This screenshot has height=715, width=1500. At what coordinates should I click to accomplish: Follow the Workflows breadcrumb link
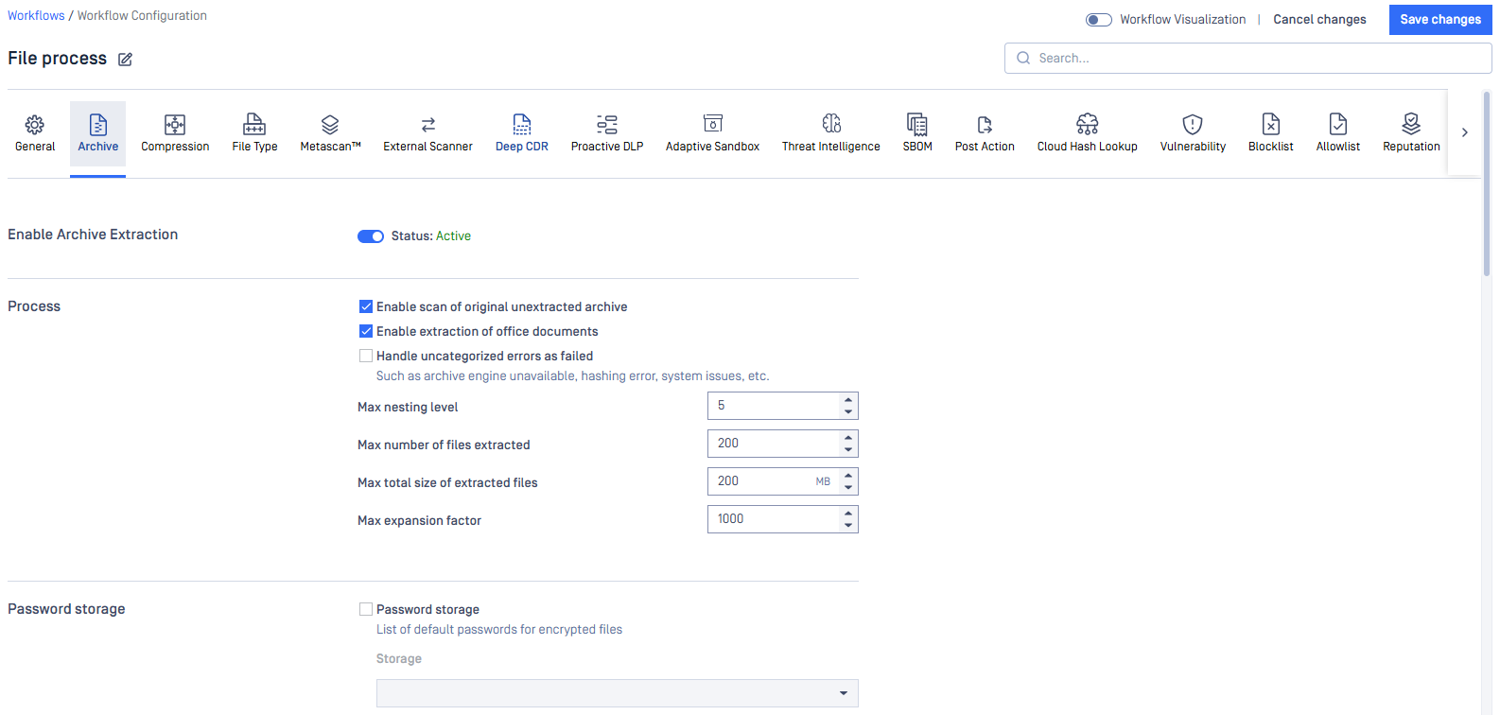[36, 16]
